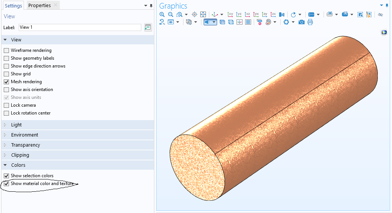Image resolution: width=392 pixels, height=213 pixels.
Task: Enable the Lock camera checkbox
Action: tap(6, 105)
